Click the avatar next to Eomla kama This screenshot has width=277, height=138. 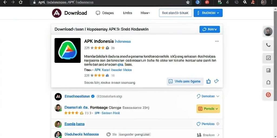click(x=58, y=124)
